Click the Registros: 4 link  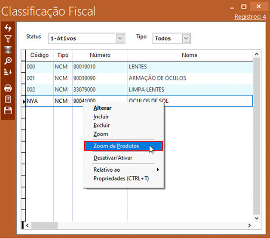point(250,17)
